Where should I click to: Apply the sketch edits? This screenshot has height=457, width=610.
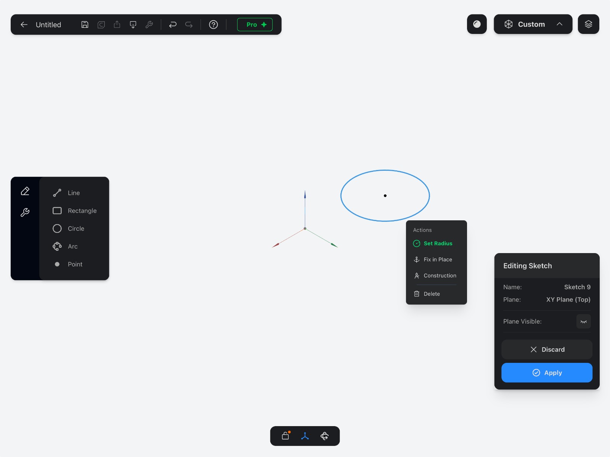coord(547,373)
